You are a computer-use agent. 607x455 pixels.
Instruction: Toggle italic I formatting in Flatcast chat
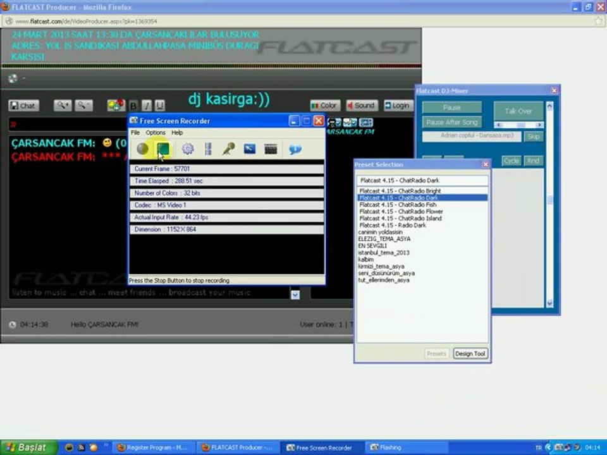(147, 106)
